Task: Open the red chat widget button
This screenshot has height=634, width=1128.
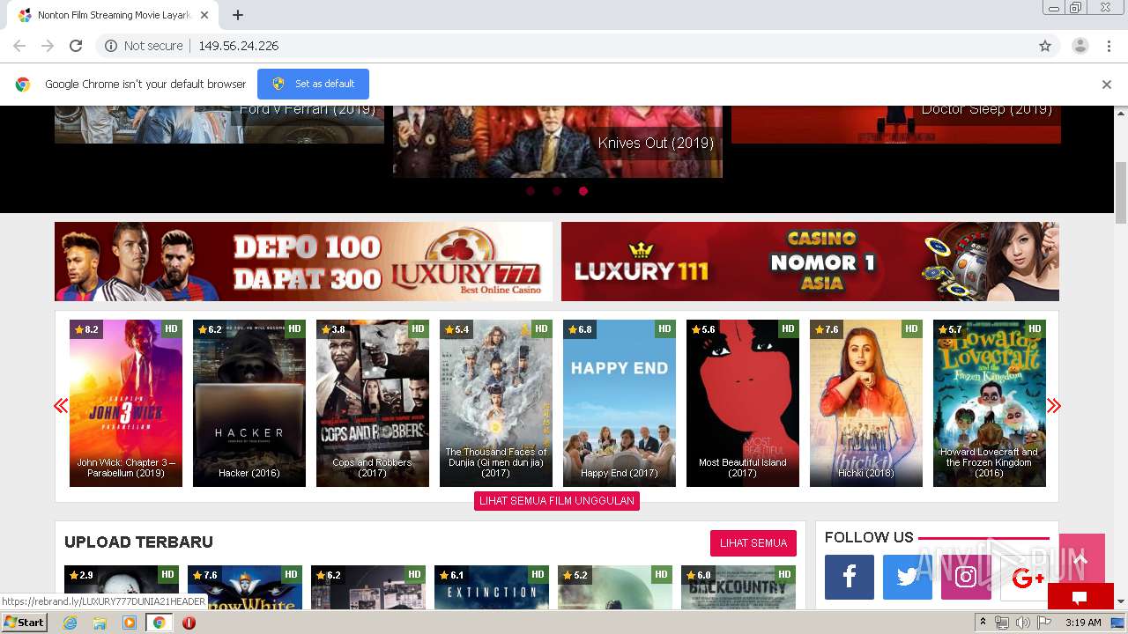Action: pos(1080,596)
